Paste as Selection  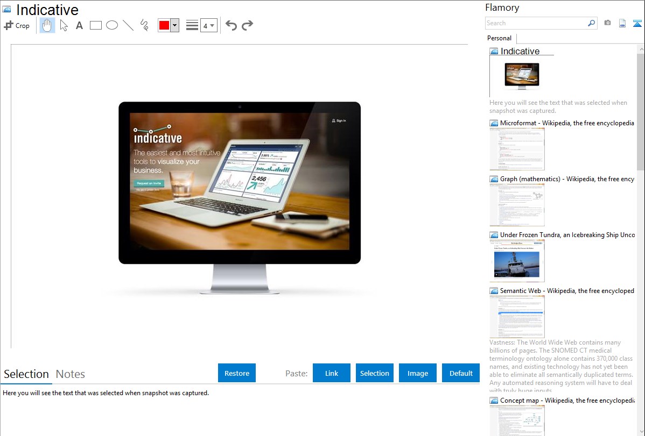click(375, 373)
